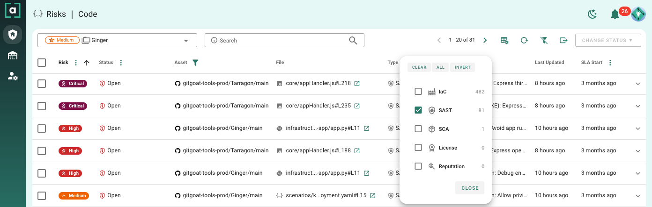This screenshot has height=207, width=652.
Task: Open the SLA Start column options menu
Action: pos(610,63)
